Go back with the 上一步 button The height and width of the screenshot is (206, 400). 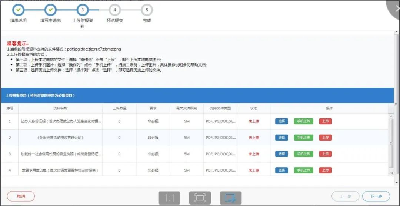pos(345,196)
